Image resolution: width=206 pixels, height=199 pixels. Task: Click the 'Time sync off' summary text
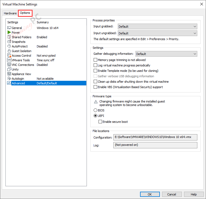(45, 60)
